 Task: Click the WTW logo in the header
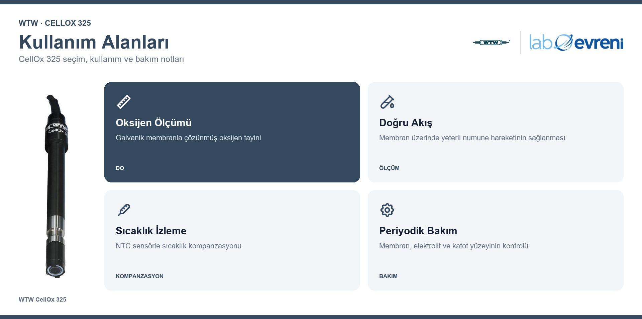491,43
